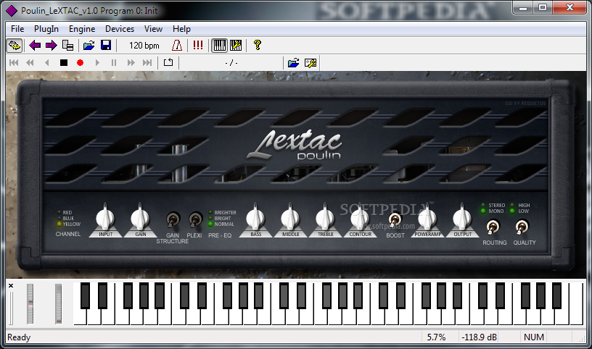The width and height of the screenshot is (592, 349).
Task: Click the POWERAMP knob
Action: point(427,216)
